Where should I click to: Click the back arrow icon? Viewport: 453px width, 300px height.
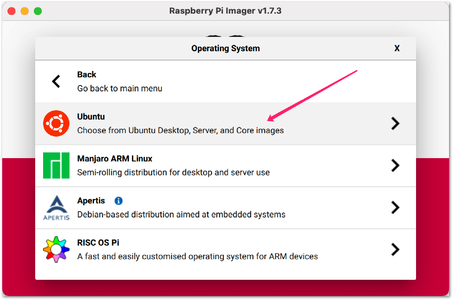(56, 81)
